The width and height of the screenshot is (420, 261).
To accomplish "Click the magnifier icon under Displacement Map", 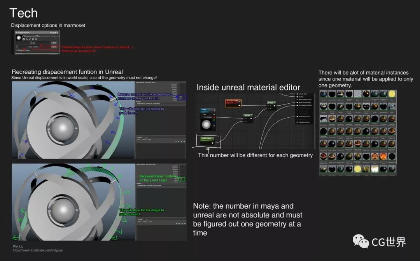I will [26, 39].
